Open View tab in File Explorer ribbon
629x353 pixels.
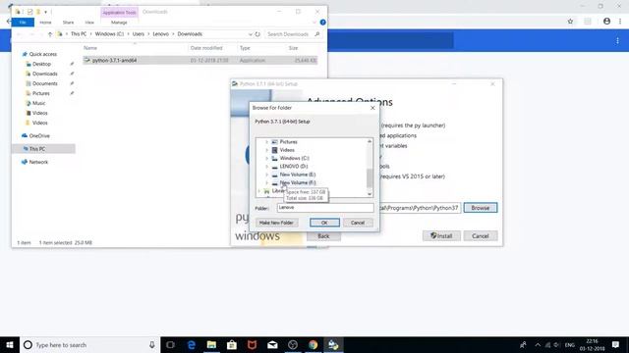[x=89, y=23]
